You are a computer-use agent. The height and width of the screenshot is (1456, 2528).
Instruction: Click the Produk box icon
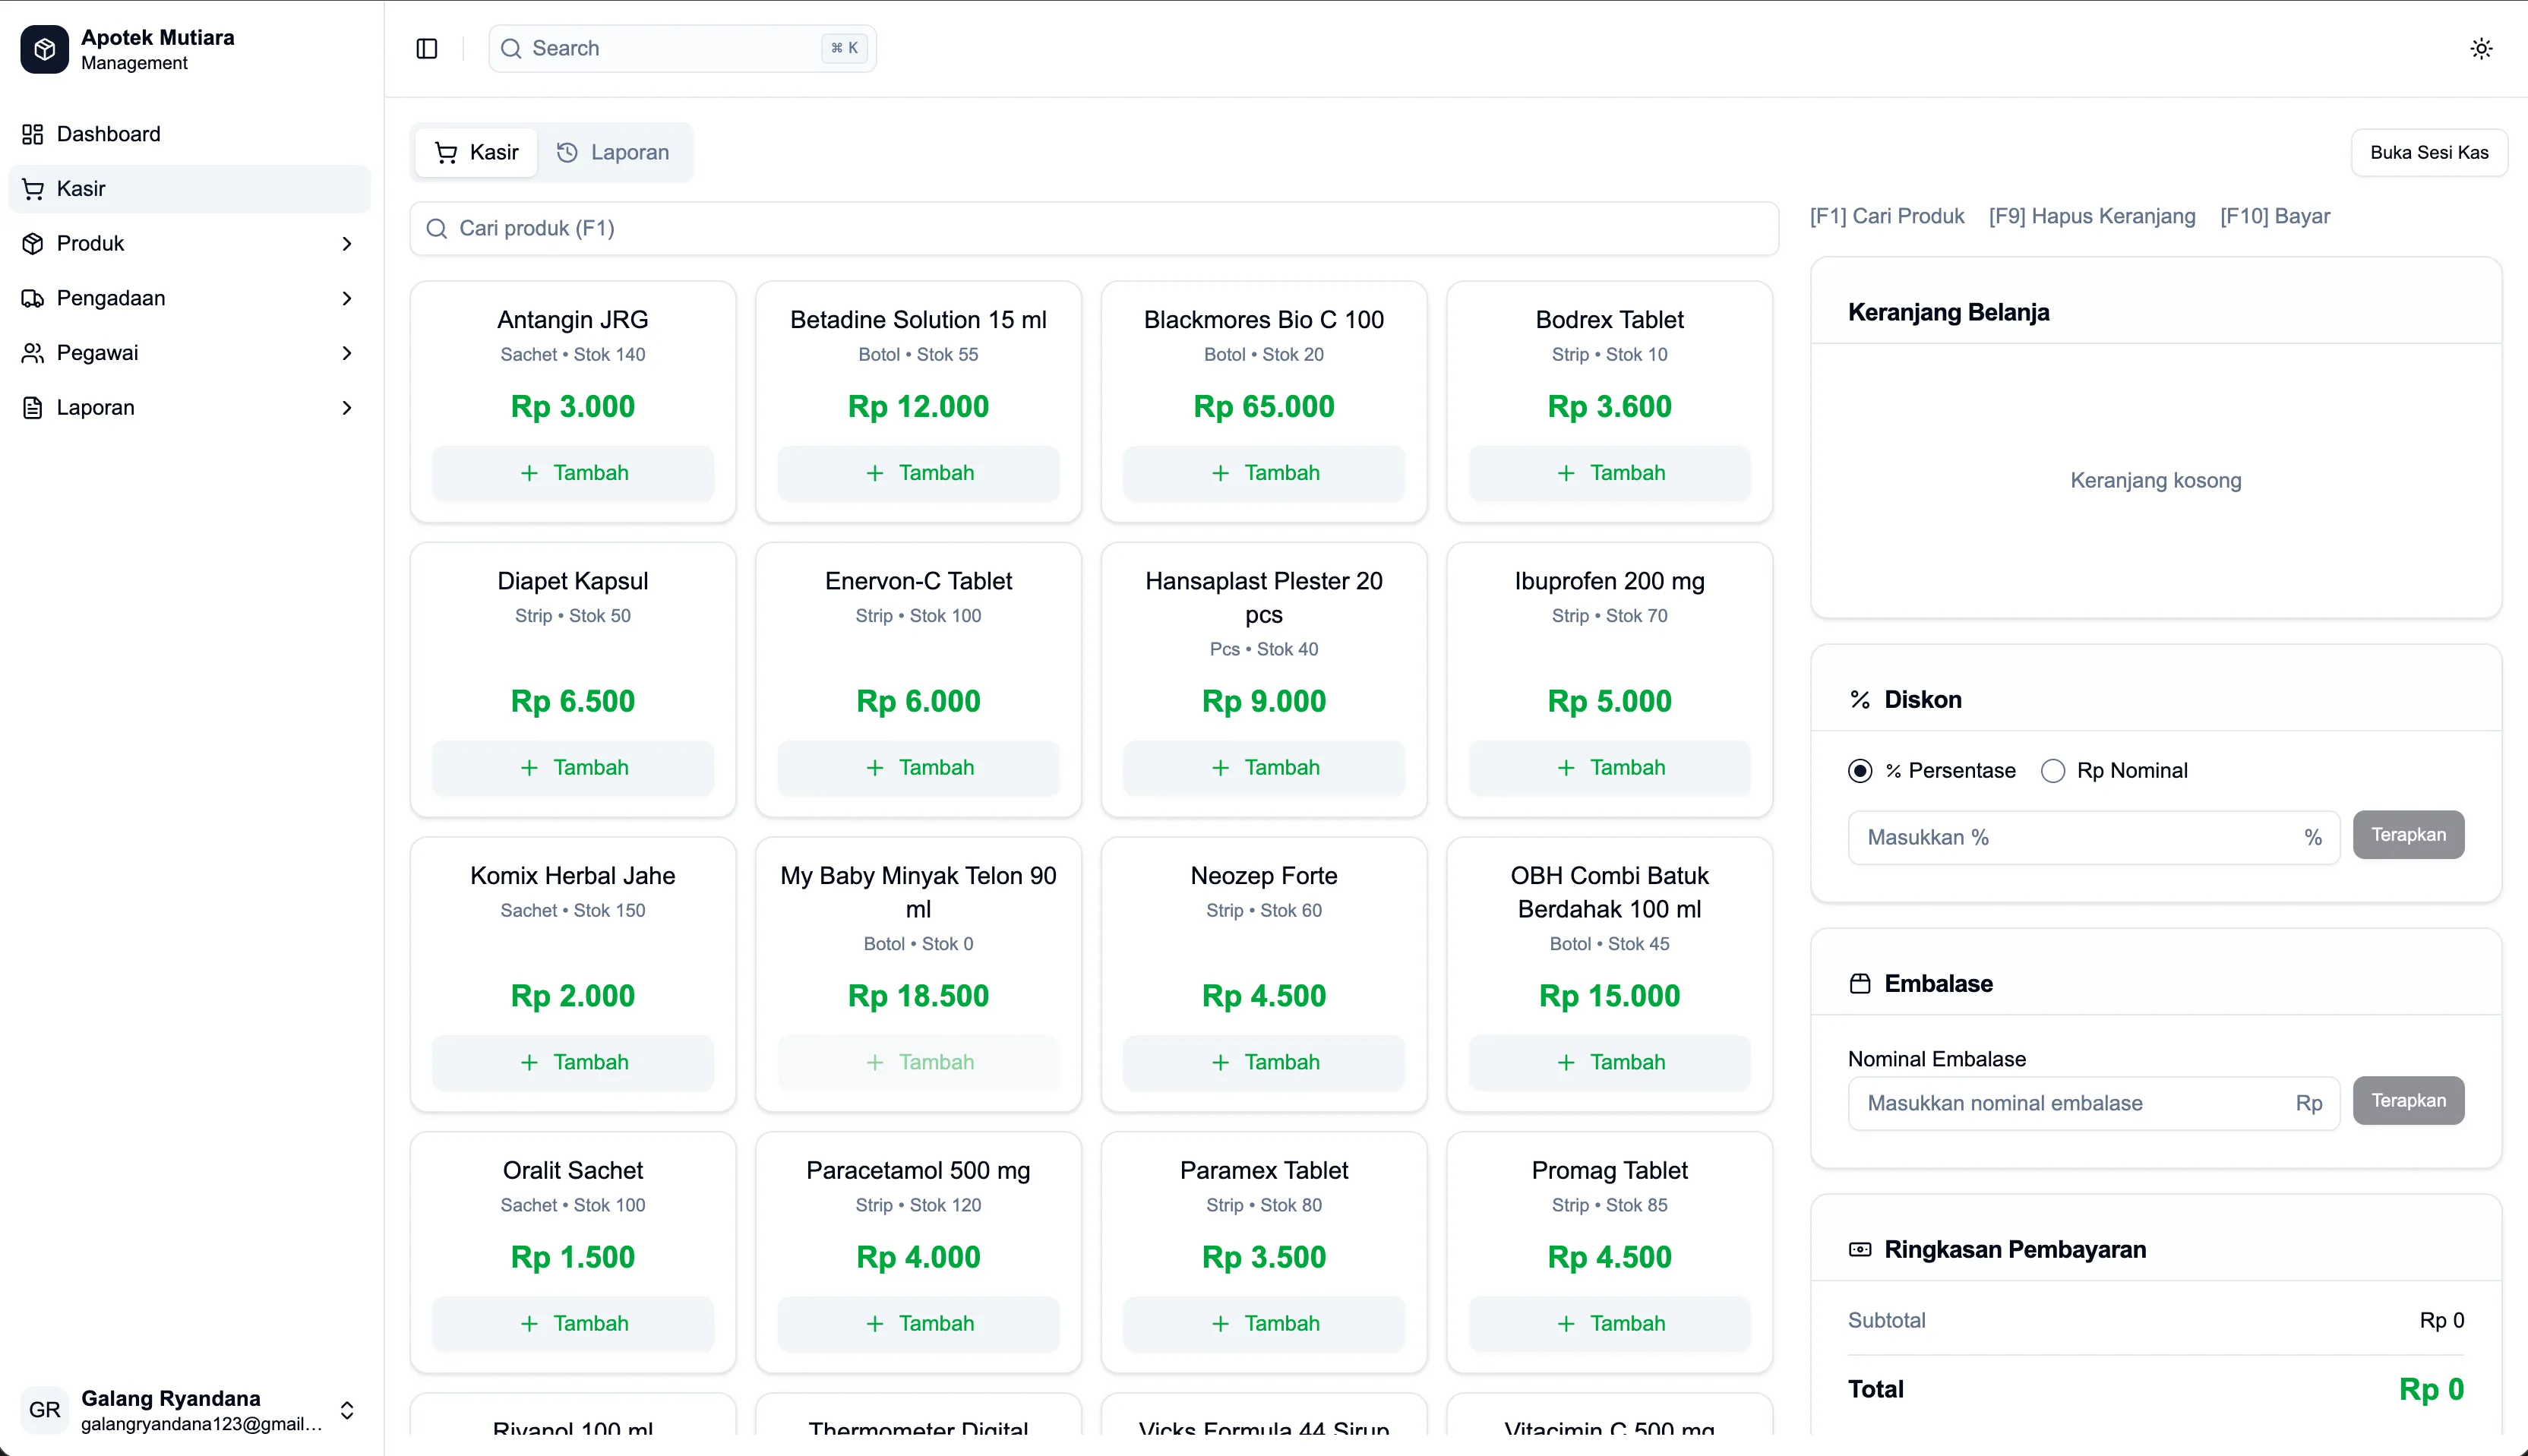point(33,244)
